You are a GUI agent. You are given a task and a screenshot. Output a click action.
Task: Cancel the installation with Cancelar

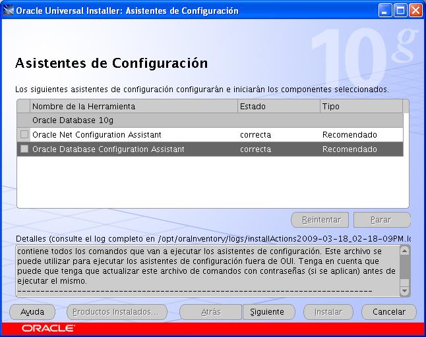click(x=389, y=312)
